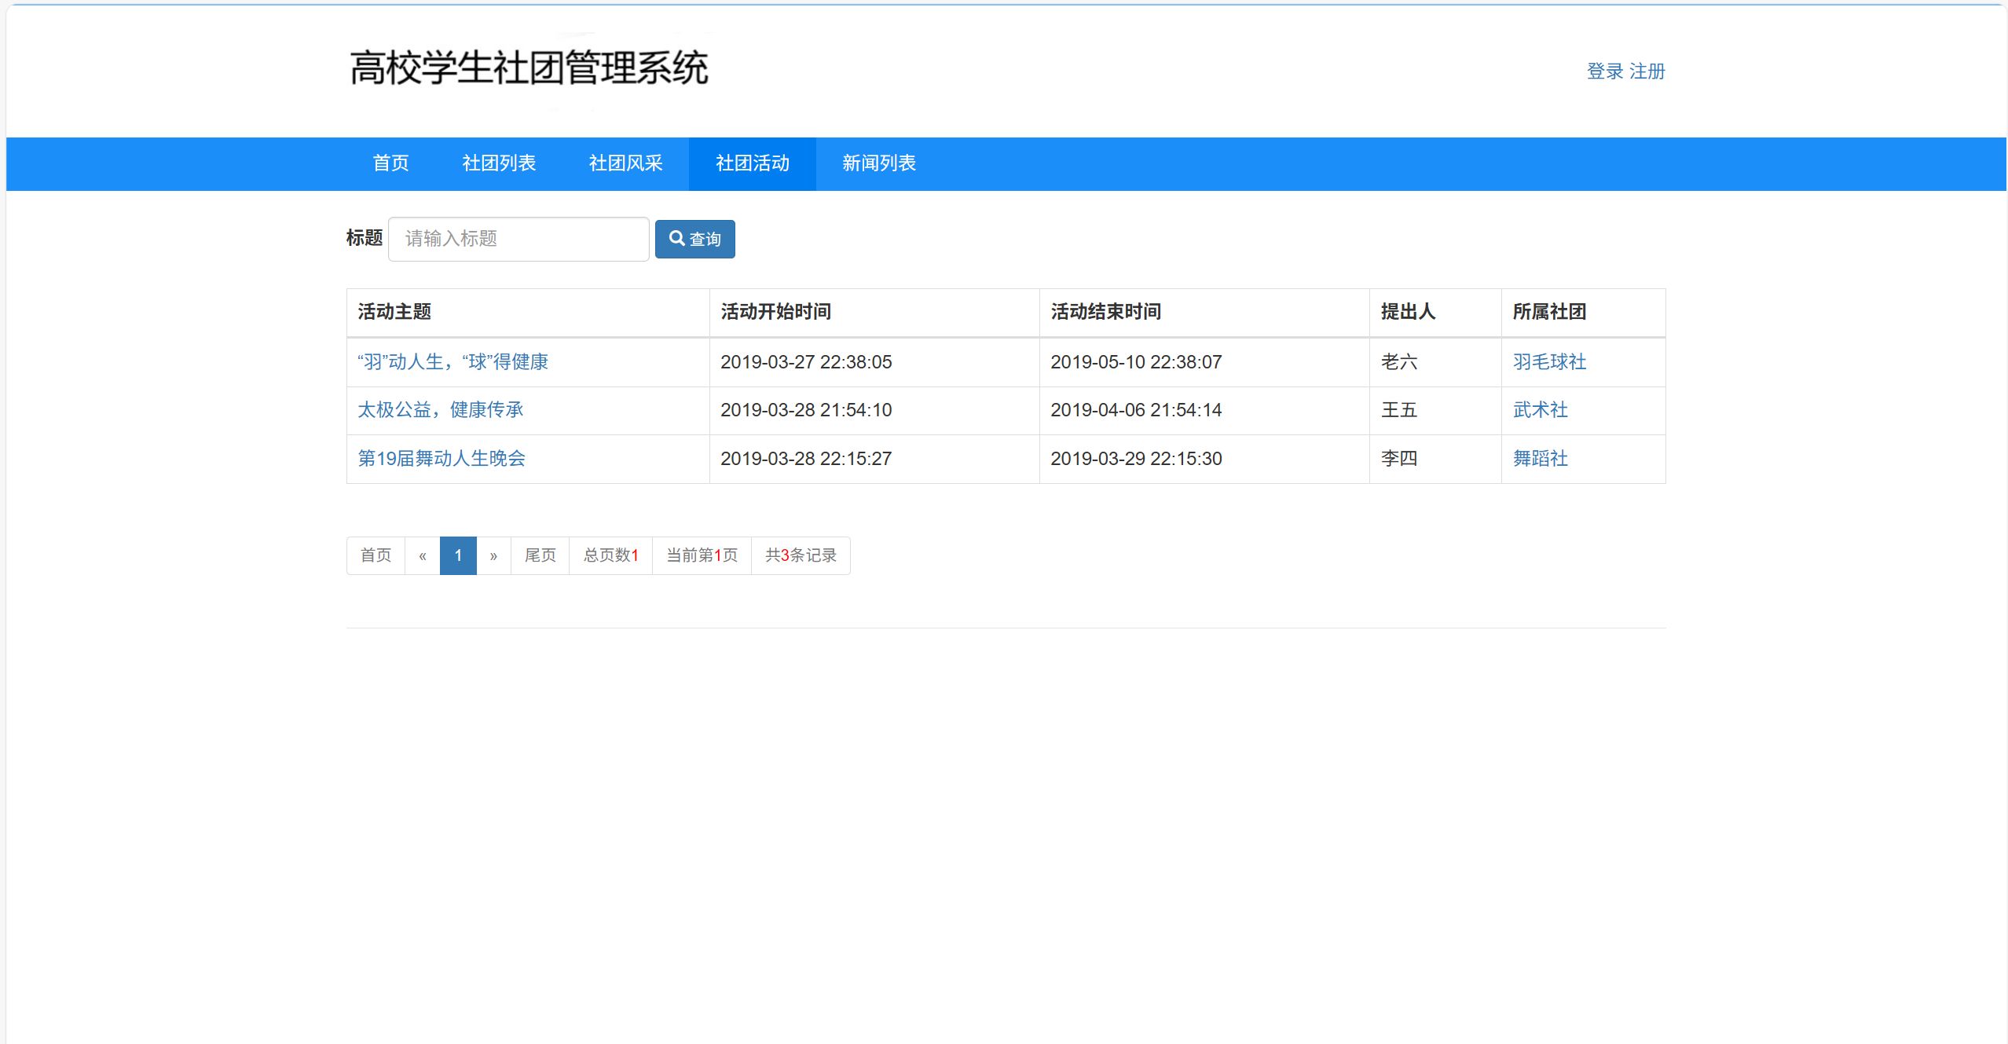The width and height of the screenshot is (2008, 1044).
Task: Click pagination 首页 button
Action: (376, 555)
